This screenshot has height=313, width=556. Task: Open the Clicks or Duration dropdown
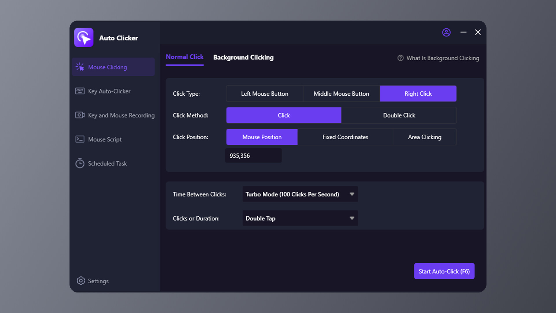[x=300, y=218]
